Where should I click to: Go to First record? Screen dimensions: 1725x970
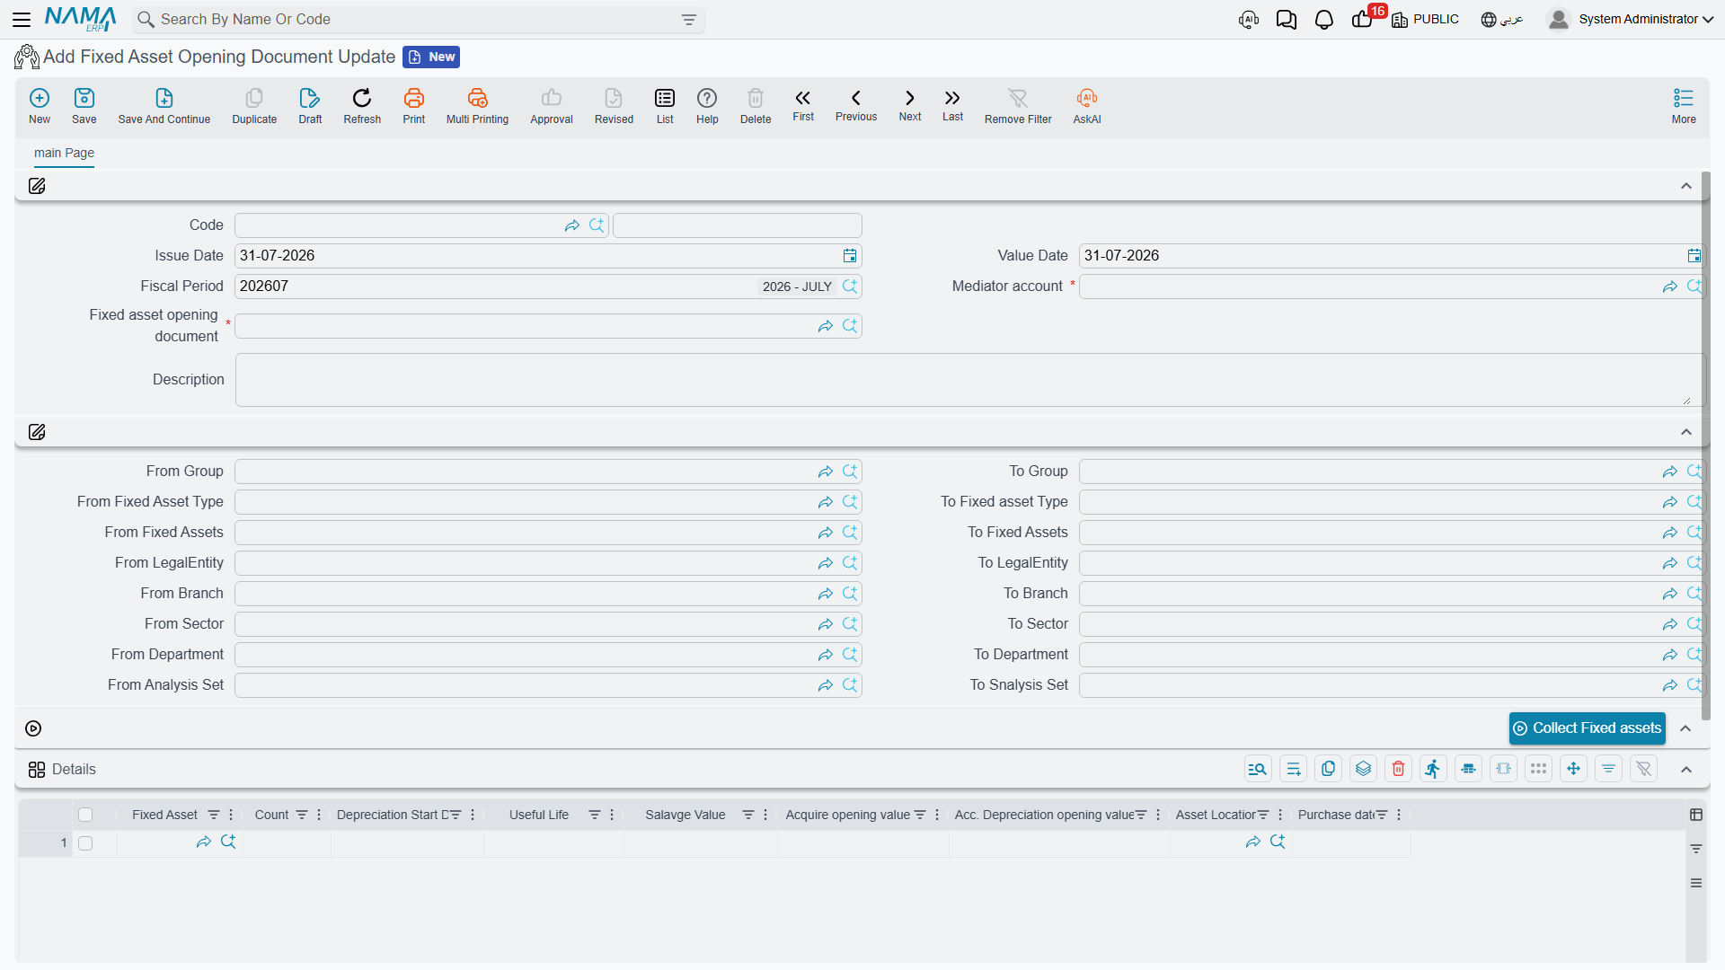(803, 104)
